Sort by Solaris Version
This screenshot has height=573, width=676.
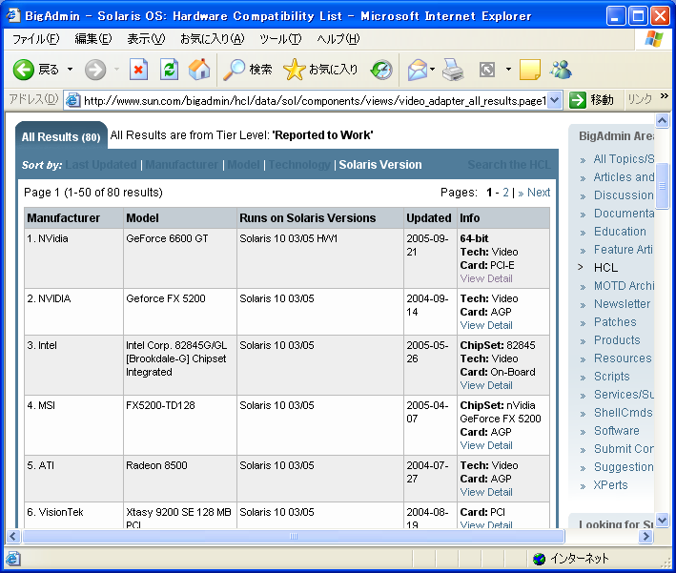(x=380, y=165)
